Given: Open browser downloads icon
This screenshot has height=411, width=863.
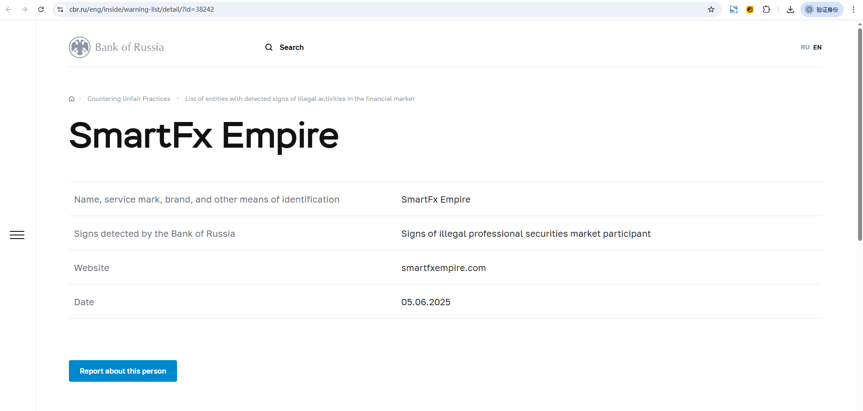Looking at the screenshot, I should [x=790, y=9].
